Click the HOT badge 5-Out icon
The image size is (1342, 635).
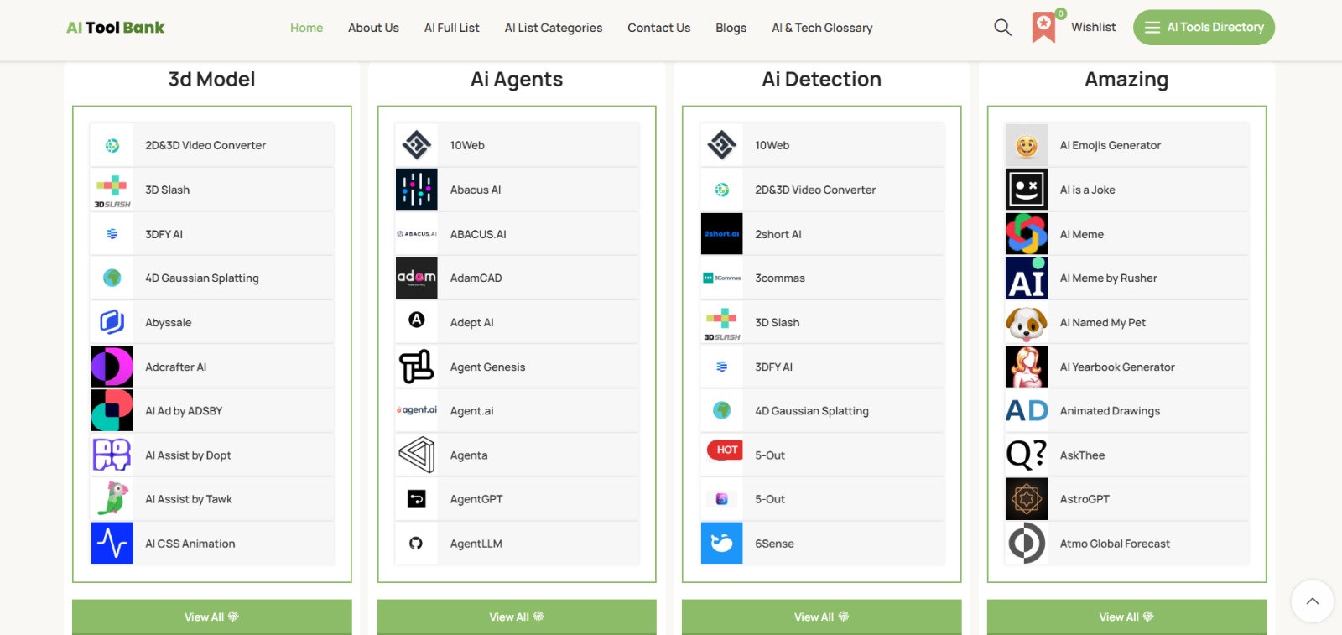725,450
